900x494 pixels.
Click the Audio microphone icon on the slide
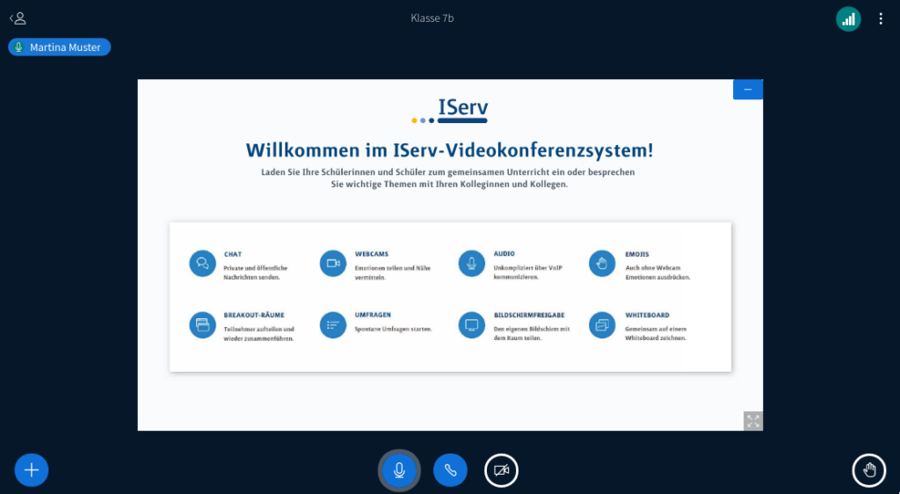(471, 264)
